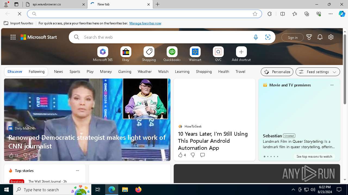The image size is (348, 195).
Task: Click See top reasons to watch
Action: [x=314, y=157]
